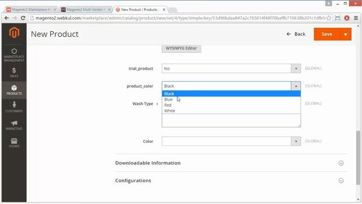Select Blue option in product_color list
Viewport: 362px width, 204px height.
coord(231,99)
